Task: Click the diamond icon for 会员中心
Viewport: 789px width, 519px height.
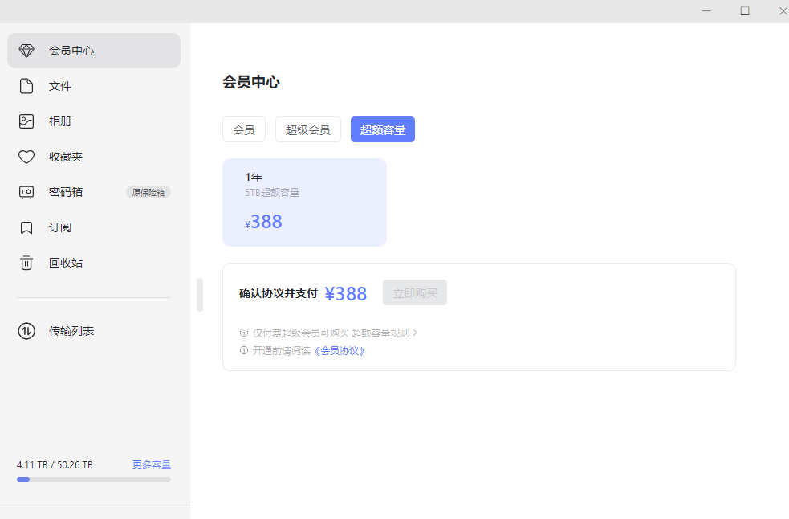Action: [26, 51]
